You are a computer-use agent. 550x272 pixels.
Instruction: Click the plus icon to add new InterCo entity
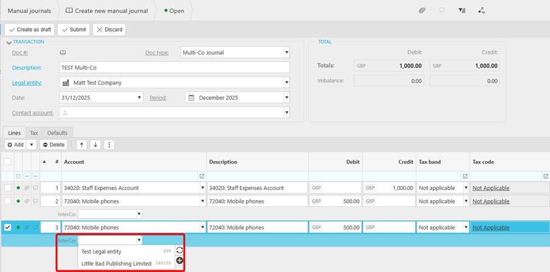179,260
